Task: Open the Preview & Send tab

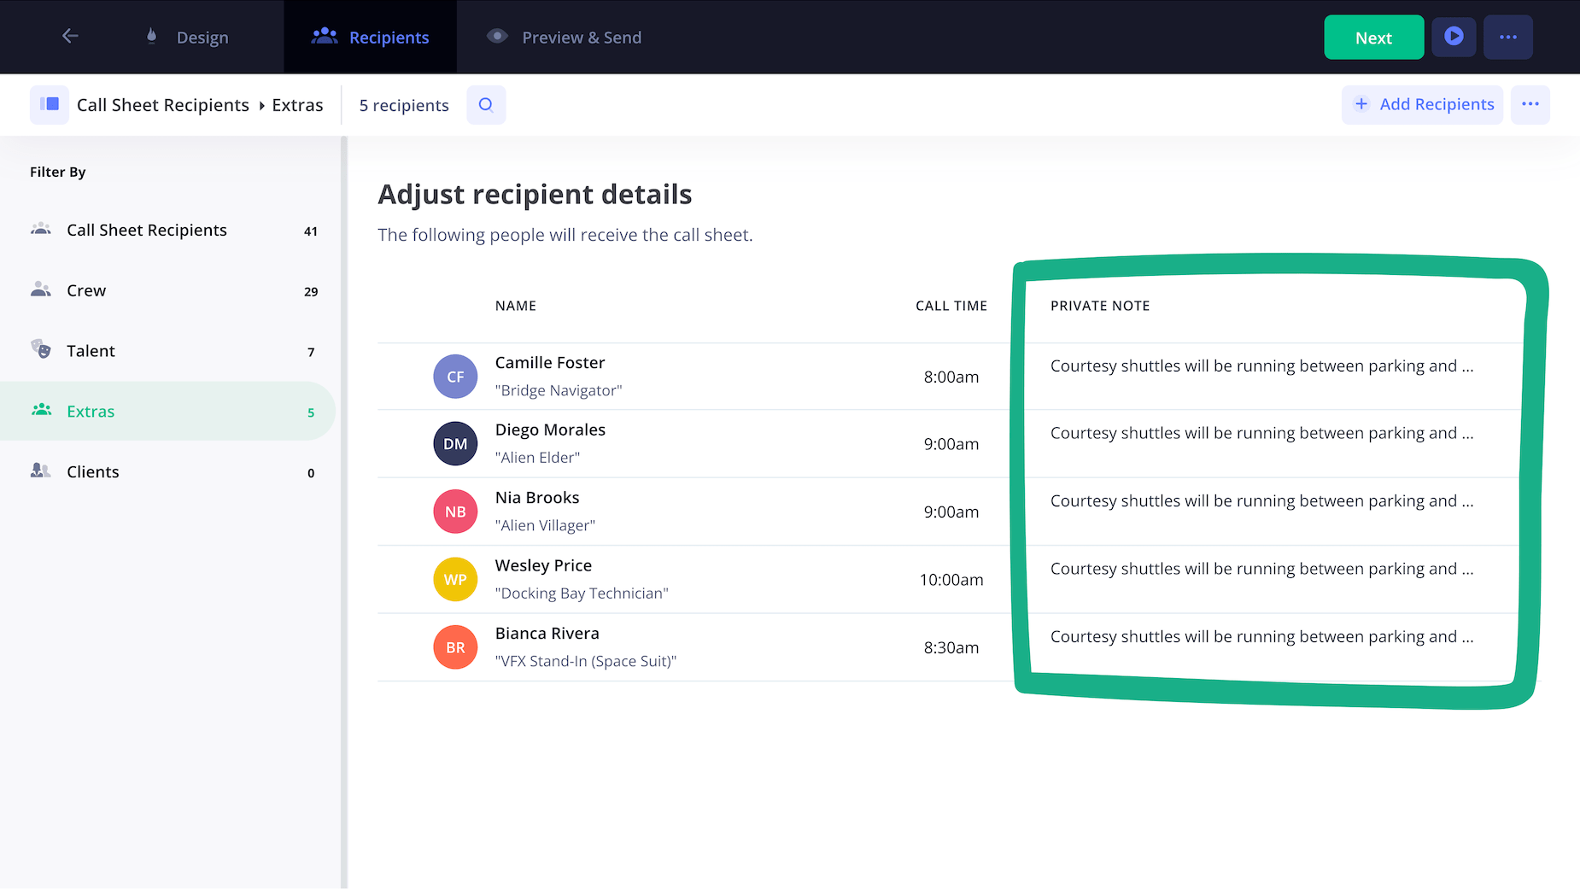Action: (x=564, y=38)
